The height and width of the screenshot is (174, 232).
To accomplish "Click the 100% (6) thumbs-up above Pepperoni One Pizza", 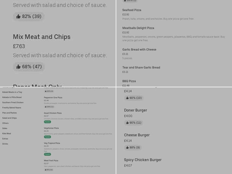I will point(46,91).
